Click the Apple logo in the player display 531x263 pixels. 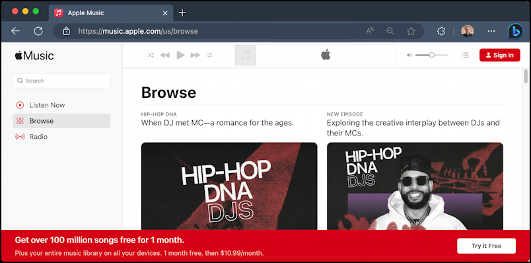coord(326,55)
